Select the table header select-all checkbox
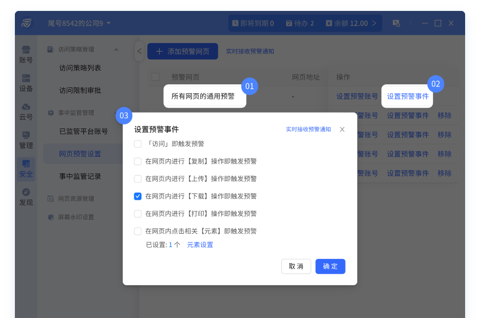This screenshot has width=480, height=318. 155,77
